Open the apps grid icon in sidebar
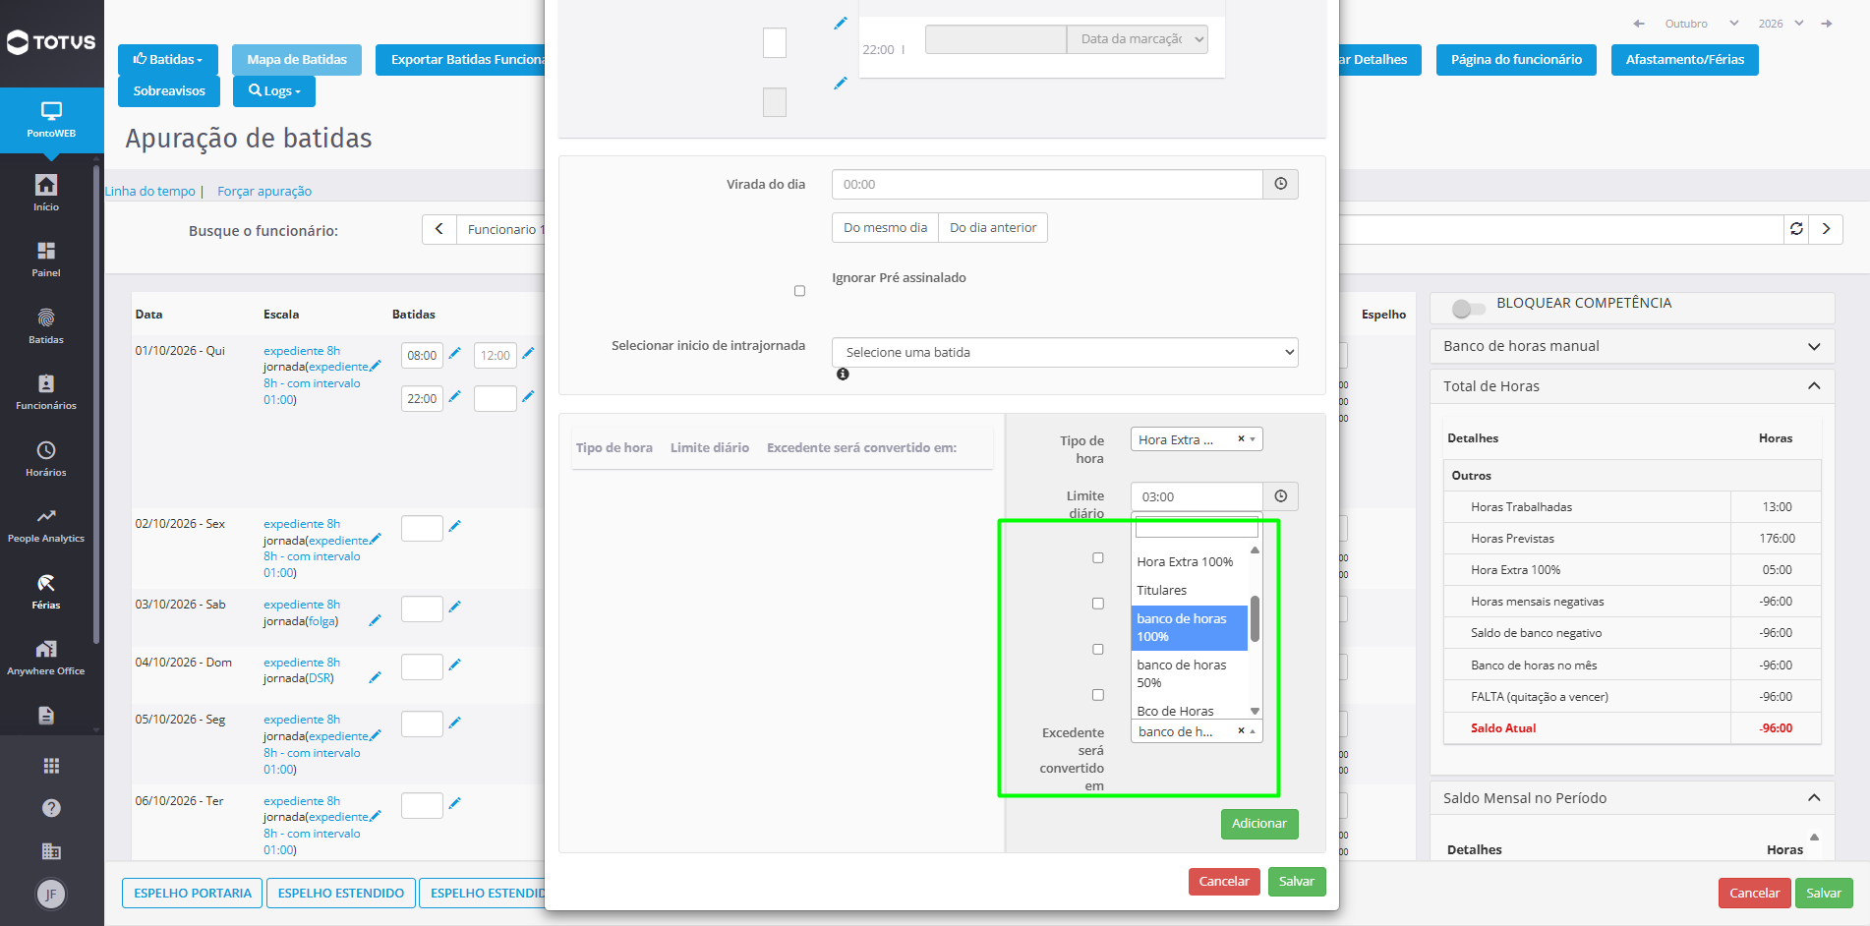This screenshot has height=926, width=1870. [51, 766]
